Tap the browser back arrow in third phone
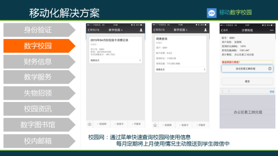This screenshot has height=156, width=278. [x=223, y=92]
